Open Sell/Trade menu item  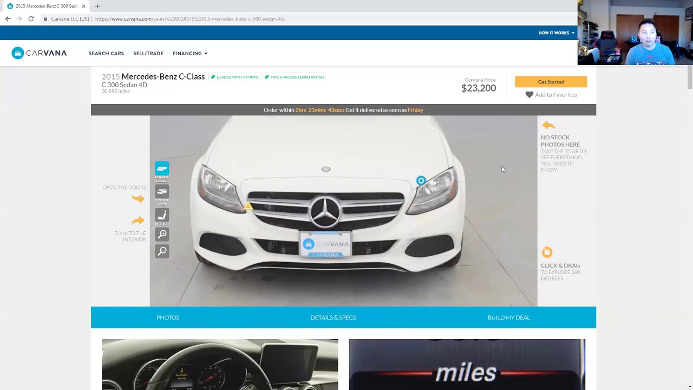coord(148,54)
